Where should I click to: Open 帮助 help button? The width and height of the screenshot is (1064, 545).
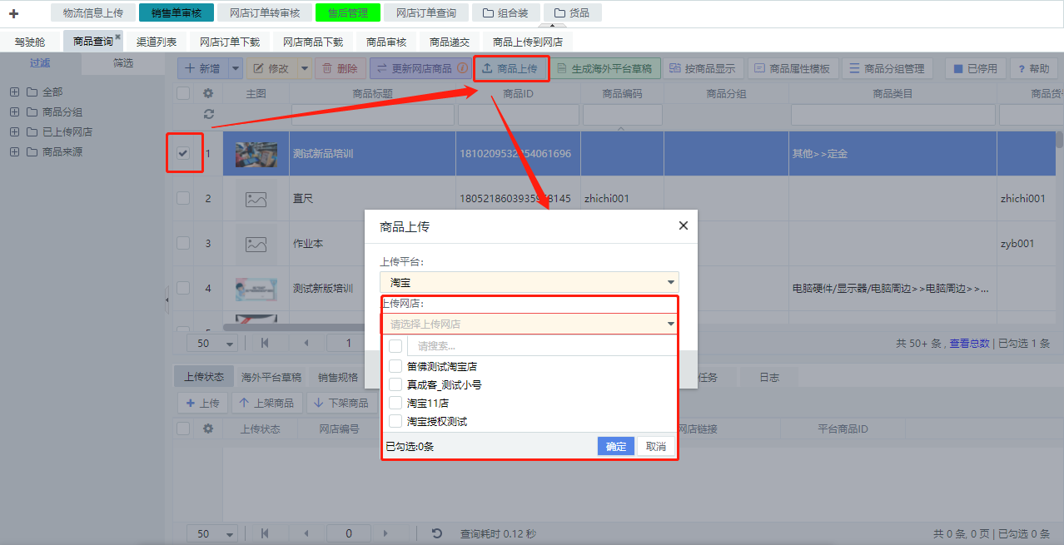point(1032,69)
